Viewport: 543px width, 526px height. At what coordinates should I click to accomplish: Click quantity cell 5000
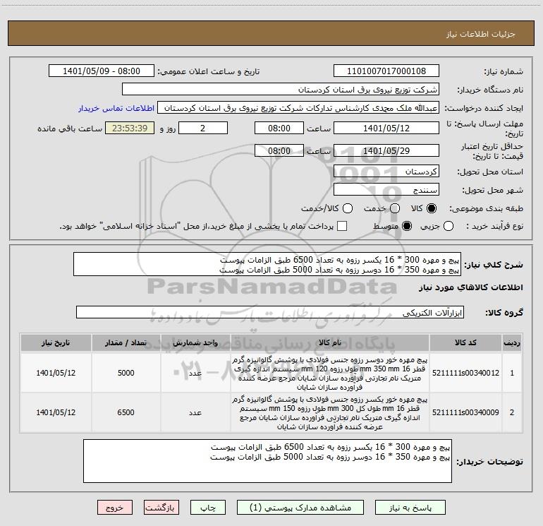point(126,373)
